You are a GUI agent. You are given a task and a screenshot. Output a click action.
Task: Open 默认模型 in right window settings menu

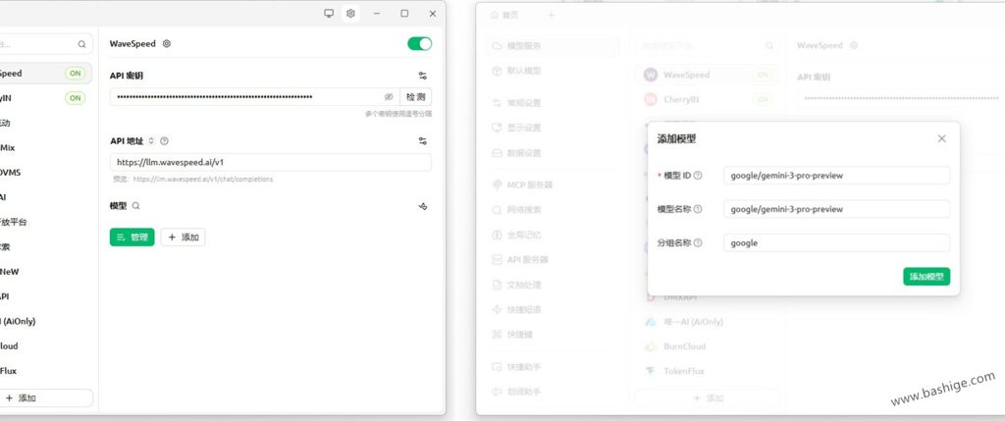pos(554,71)
